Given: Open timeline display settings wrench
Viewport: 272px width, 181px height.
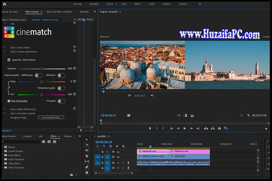Looking at the screenshot, I should click(123, 146).
